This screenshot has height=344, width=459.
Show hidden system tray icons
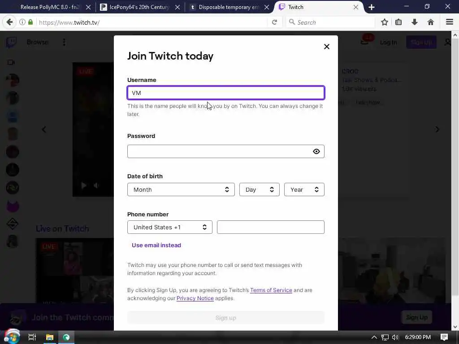pyautogui.click(x=374, y=337)
